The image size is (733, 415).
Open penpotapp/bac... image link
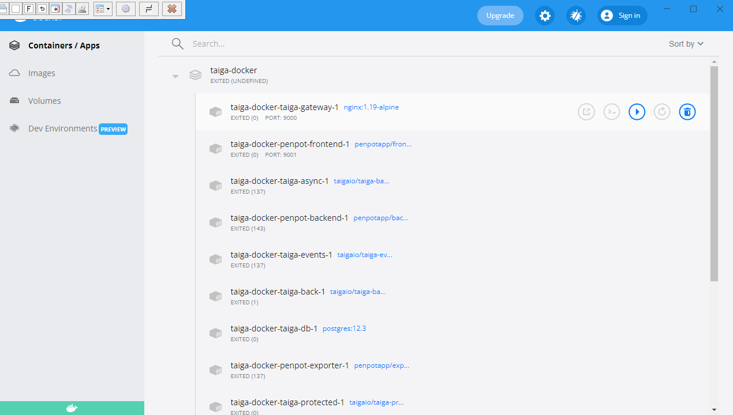(381, 218)
